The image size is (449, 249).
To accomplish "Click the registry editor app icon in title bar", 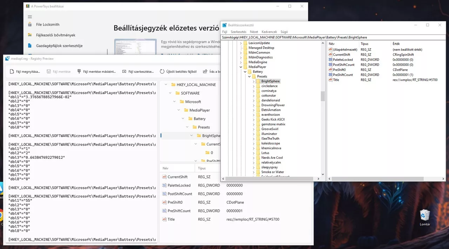I will click(x=224, y=25).
